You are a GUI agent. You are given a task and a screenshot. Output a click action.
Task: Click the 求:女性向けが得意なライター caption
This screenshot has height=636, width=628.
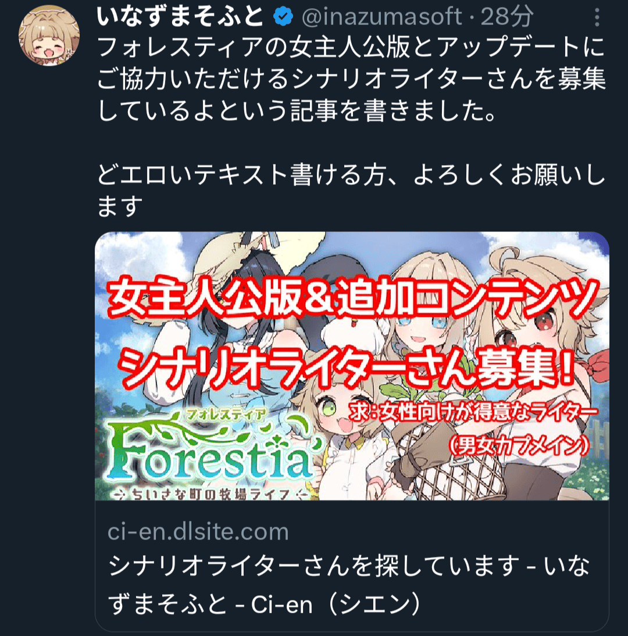pyautogui.click(x=473, y=413)
